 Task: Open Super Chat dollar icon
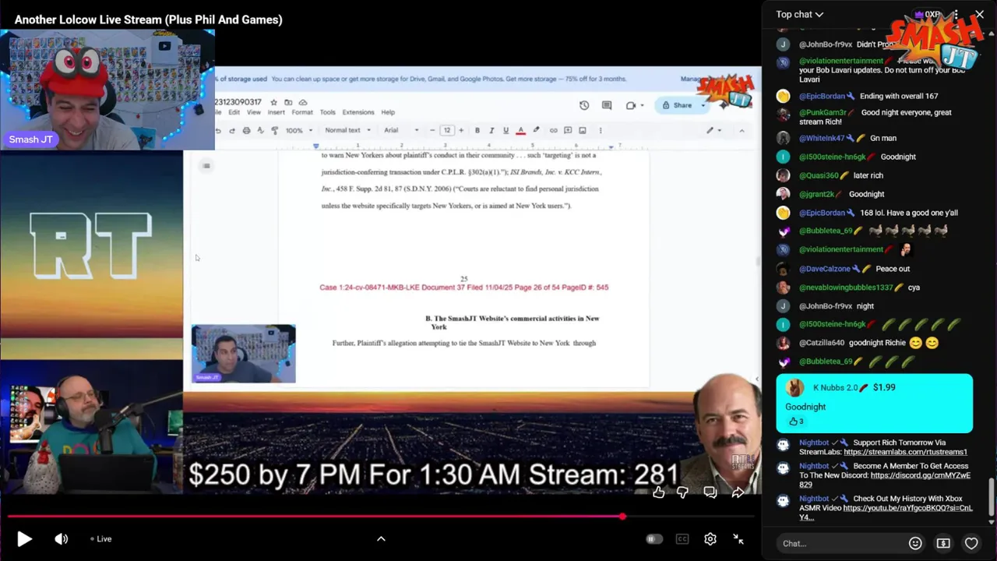pyautogui.click(x=943, y=543)
